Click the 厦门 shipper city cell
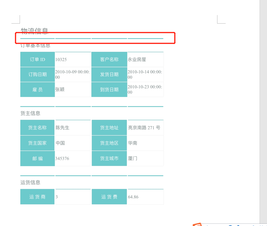Image resolution: width=267 pixels, height=226 pixels. tap(145, 159)
